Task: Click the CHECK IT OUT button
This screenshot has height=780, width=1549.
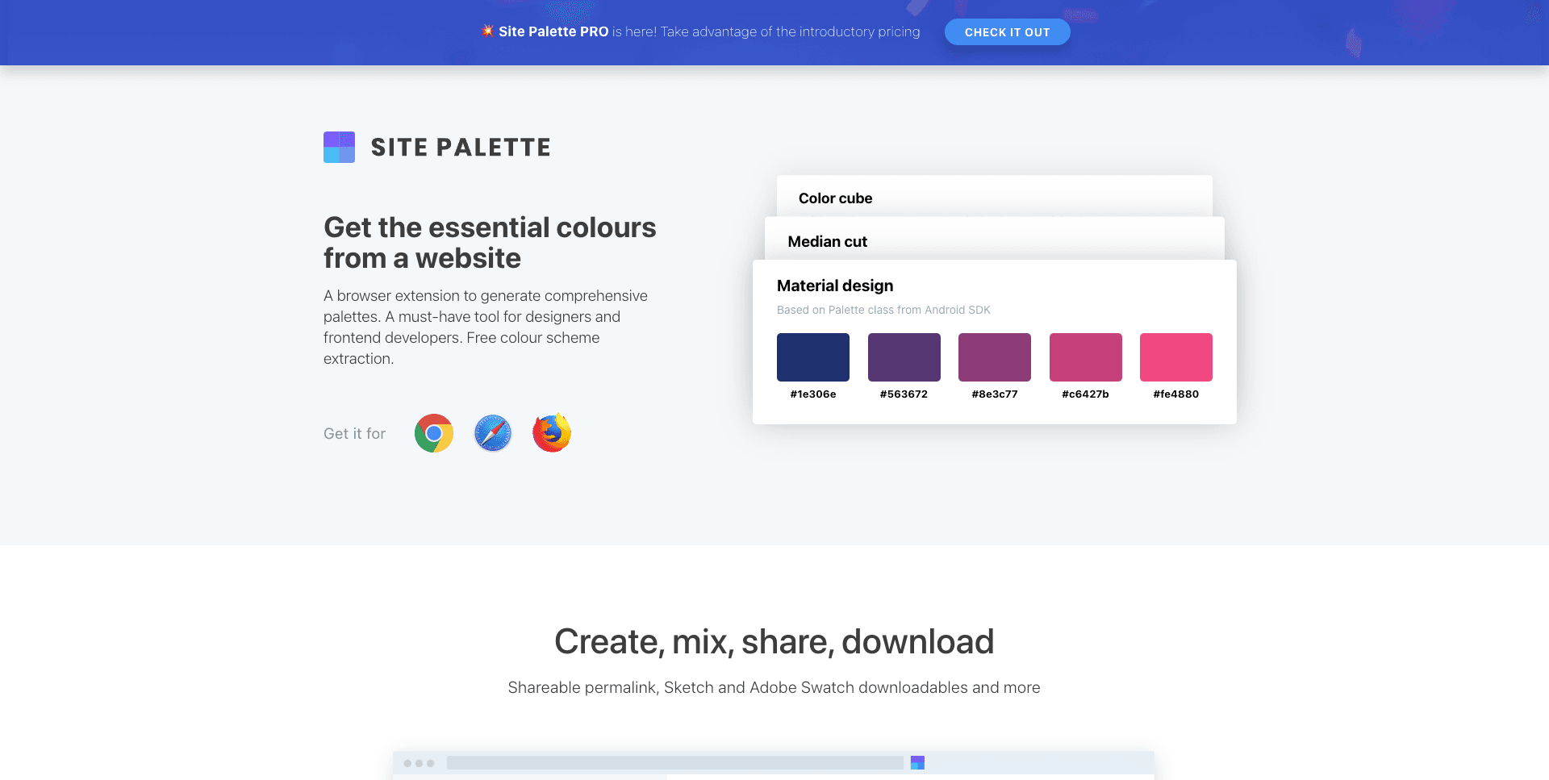Action: coord(1008,32)
